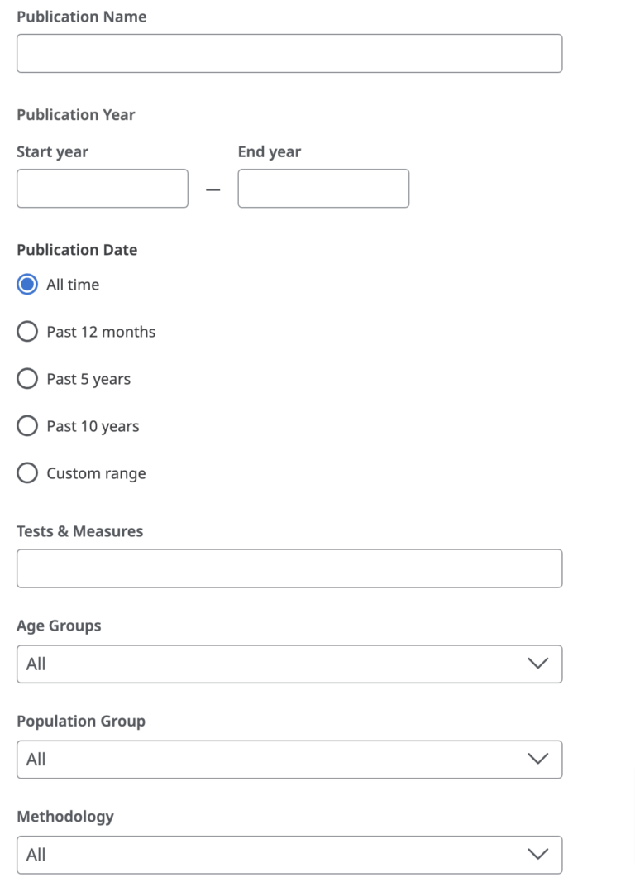Select the "Past 5 years" option
The width and height of the screenshot is (635, 892).
click(x=26, y=378)
